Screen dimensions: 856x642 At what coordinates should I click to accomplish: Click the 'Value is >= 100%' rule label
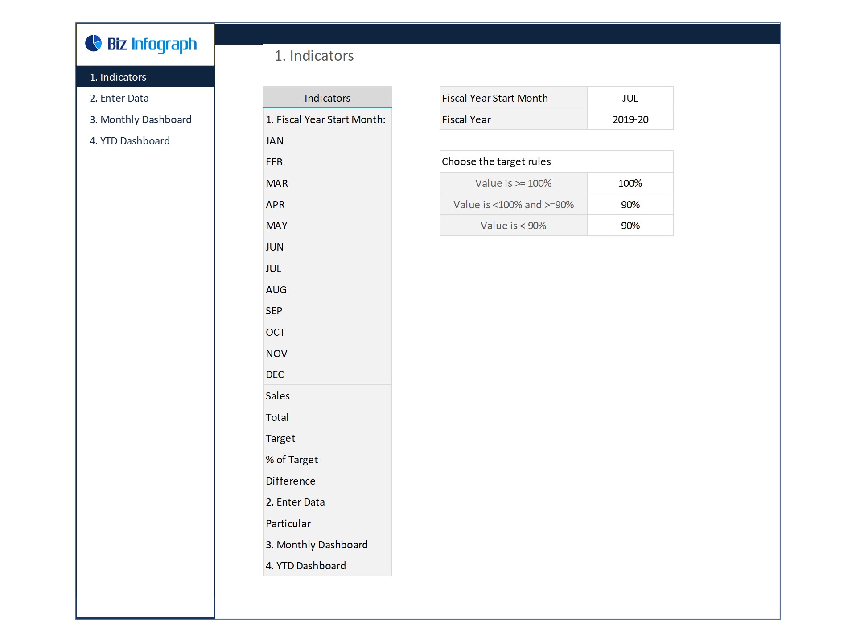[x=514, y=183]
